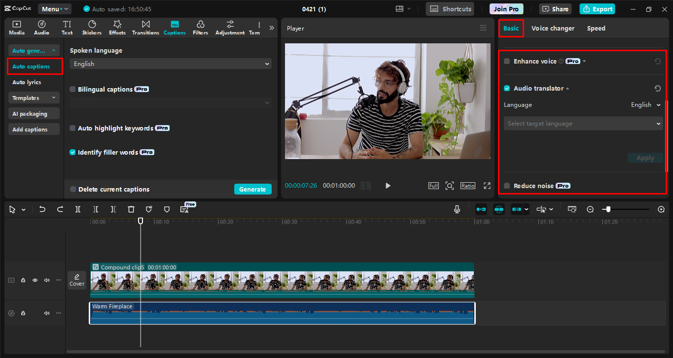Select the Transitions panel
Image resolution: width=673 pixels, height=358 pixels.
[145, 27]
